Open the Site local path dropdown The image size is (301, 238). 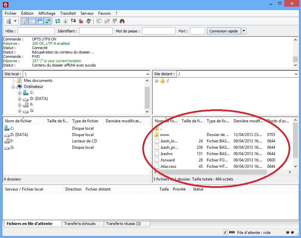point(148,74)
